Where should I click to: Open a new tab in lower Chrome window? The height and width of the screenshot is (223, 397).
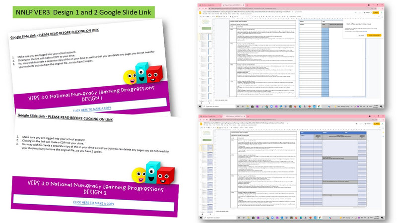pyautogui.click(x=248, y=116)
